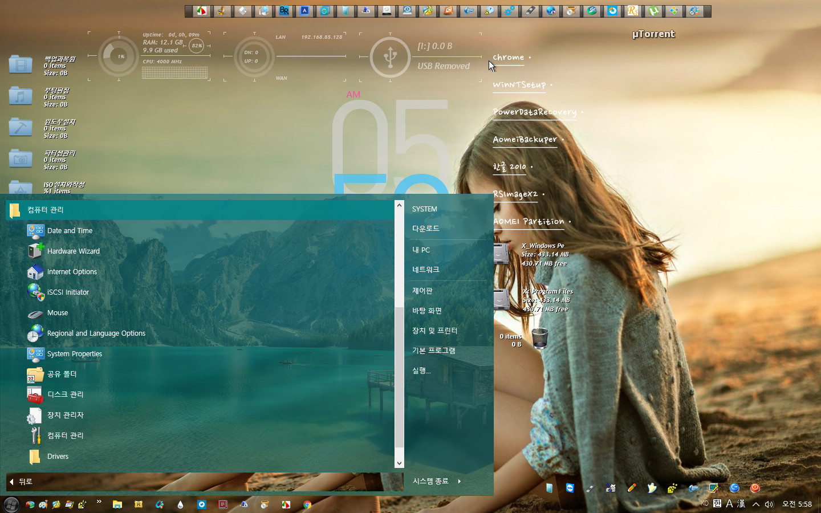Open TeamViewer icon in bottom-right dock
This screenshot has height=513, width=821.
(570, 488)
